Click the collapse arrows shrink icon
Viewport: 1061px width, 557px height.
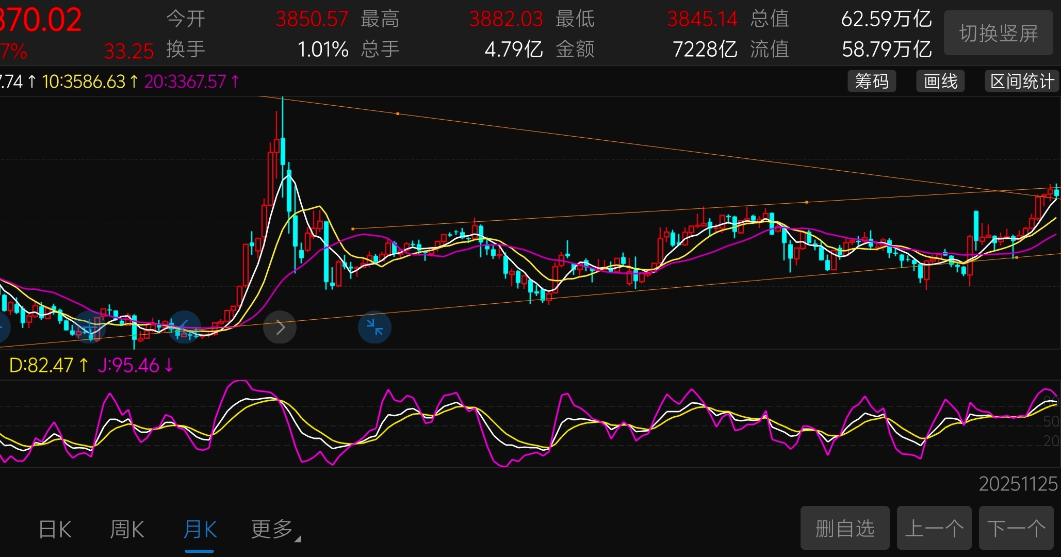click(x=374, y=327)
